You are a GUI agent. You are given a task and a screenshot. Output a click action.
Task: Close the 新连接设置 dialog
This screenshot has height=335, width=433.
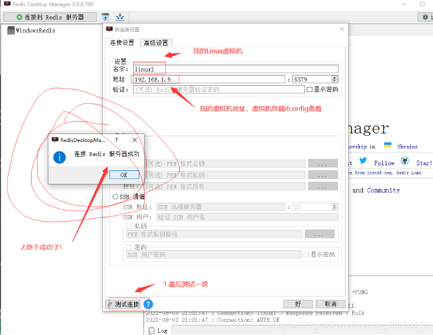tap(342, 29)
